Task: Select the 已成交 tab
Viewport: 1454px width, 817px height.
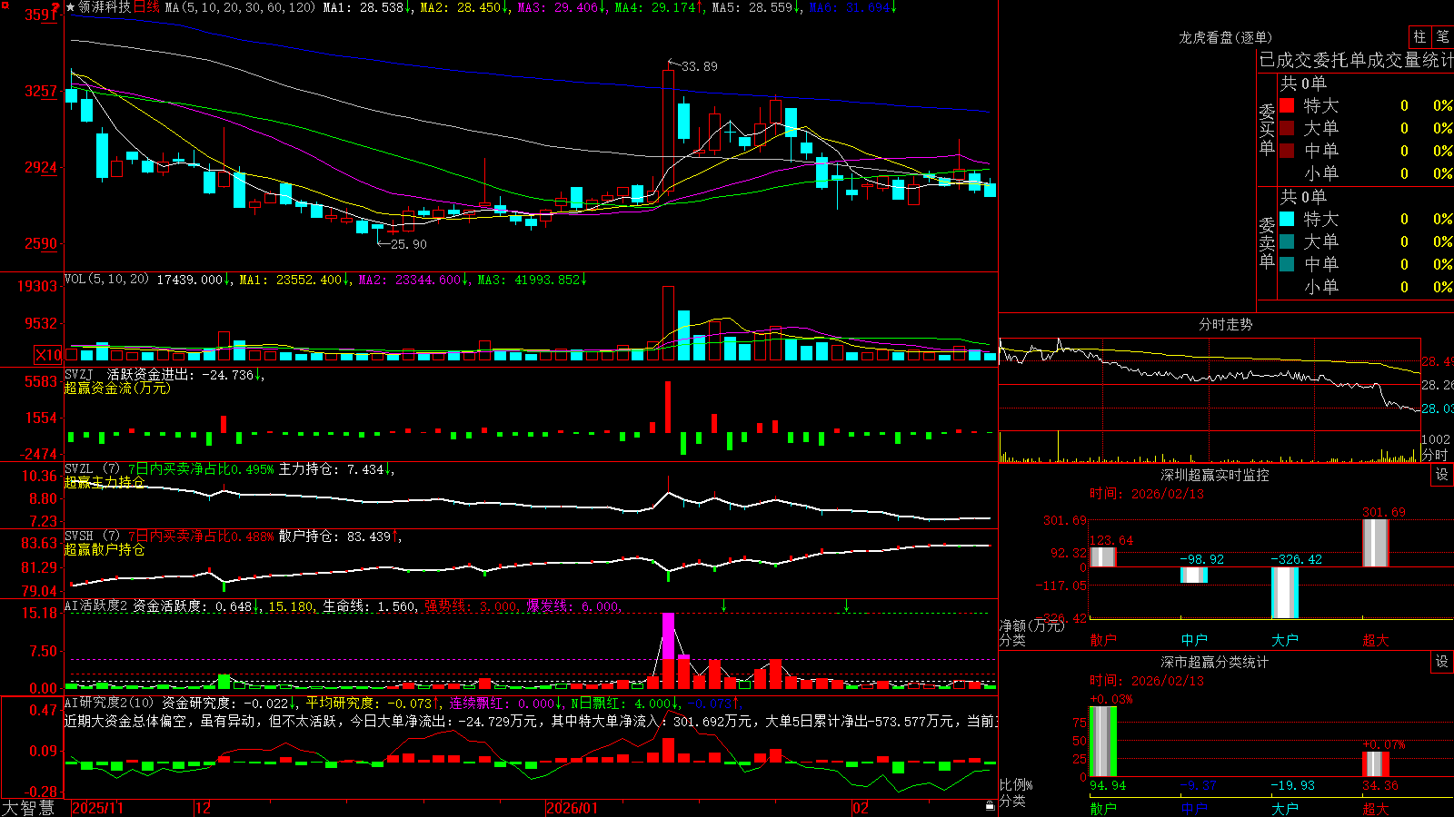Action: (x=1286, y=60)
